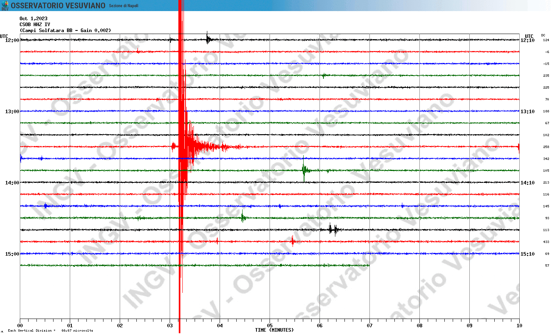Click the 'Each Vertical Division = 66.67 microvolts' note
Screen dimensions: 551x336
click(50, 330)
